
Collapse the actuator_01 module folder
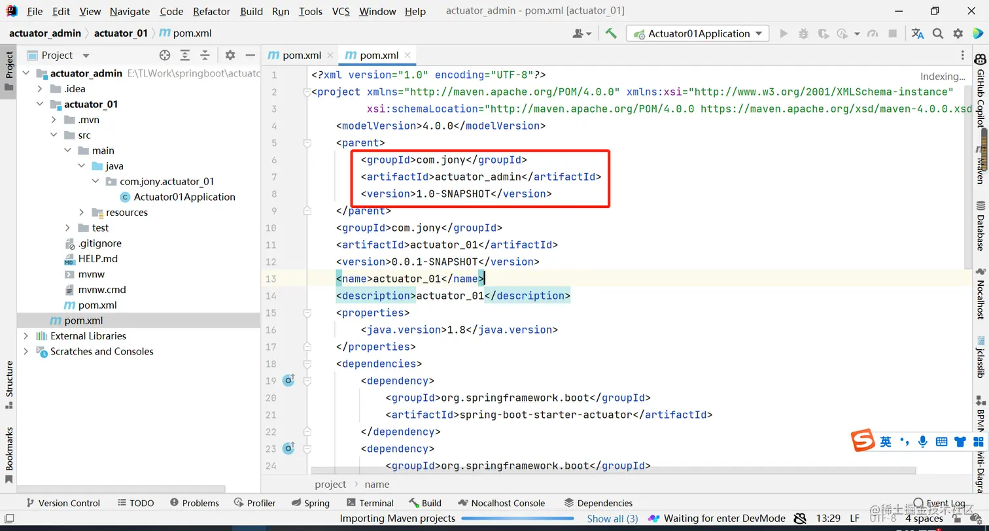point(39,104)
